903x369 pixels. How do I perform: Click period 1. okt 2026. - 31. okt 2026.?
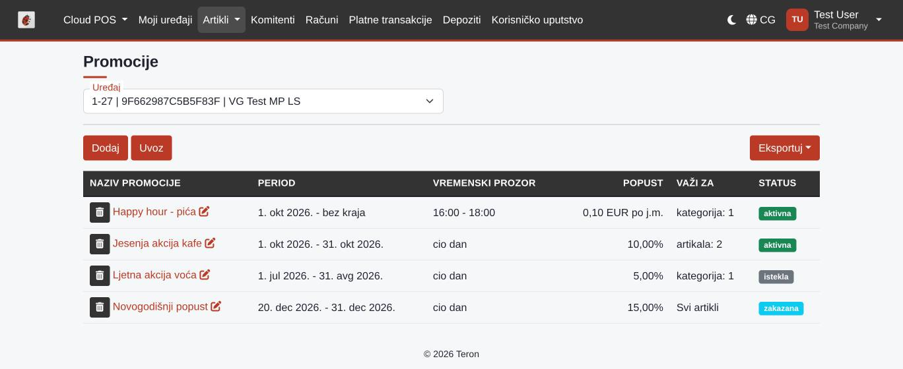(x=321, y=244)
